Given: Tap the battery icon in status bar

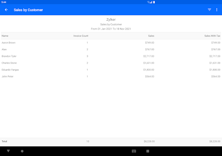Looking at the screenshot, I should point(154,2).
